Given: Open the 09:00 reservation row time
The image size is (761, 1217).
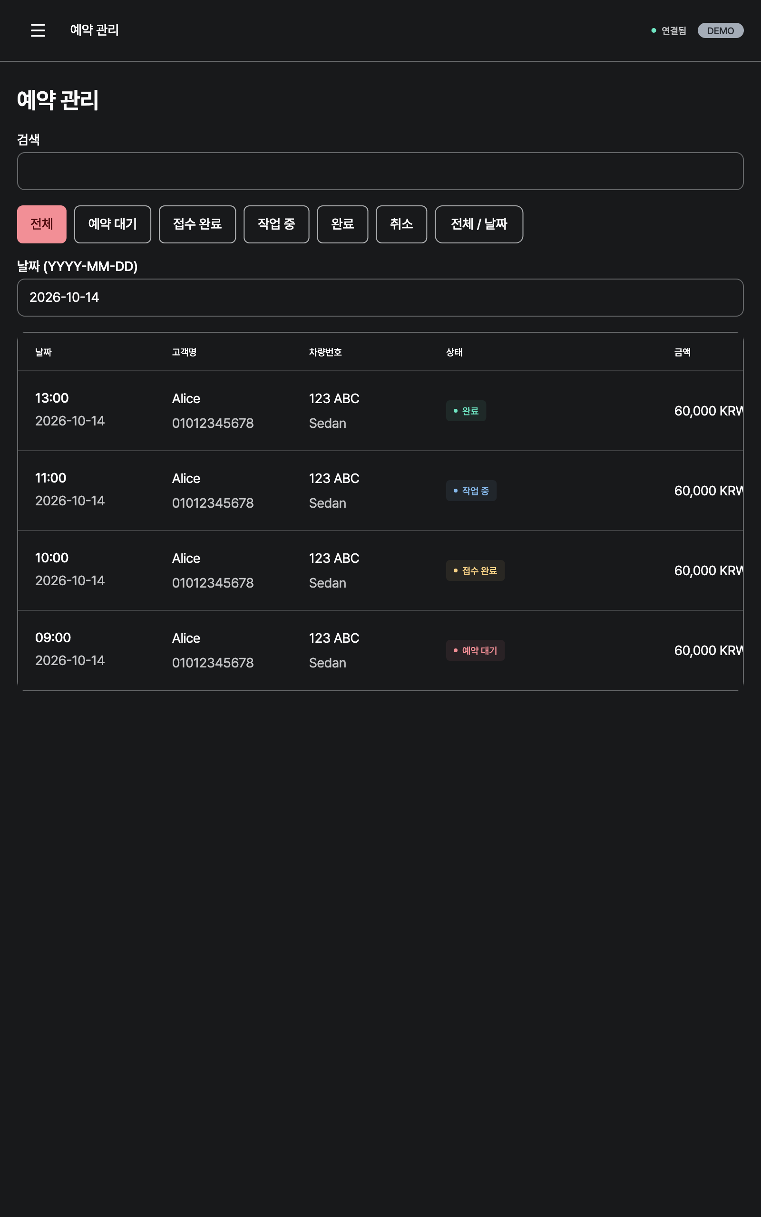Looking at the screenshot, I should [53, 637].
